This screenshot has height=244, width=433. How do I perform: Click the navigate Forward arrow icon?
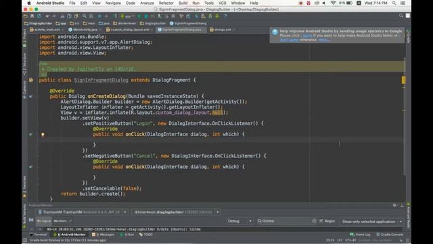(x=106, y=16)
